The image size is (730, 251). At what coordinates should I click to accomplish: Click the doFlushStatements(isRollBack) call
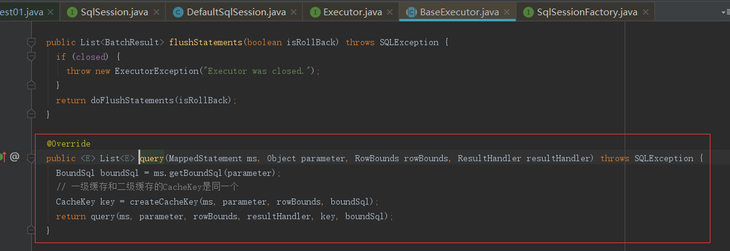coord(161,100)
